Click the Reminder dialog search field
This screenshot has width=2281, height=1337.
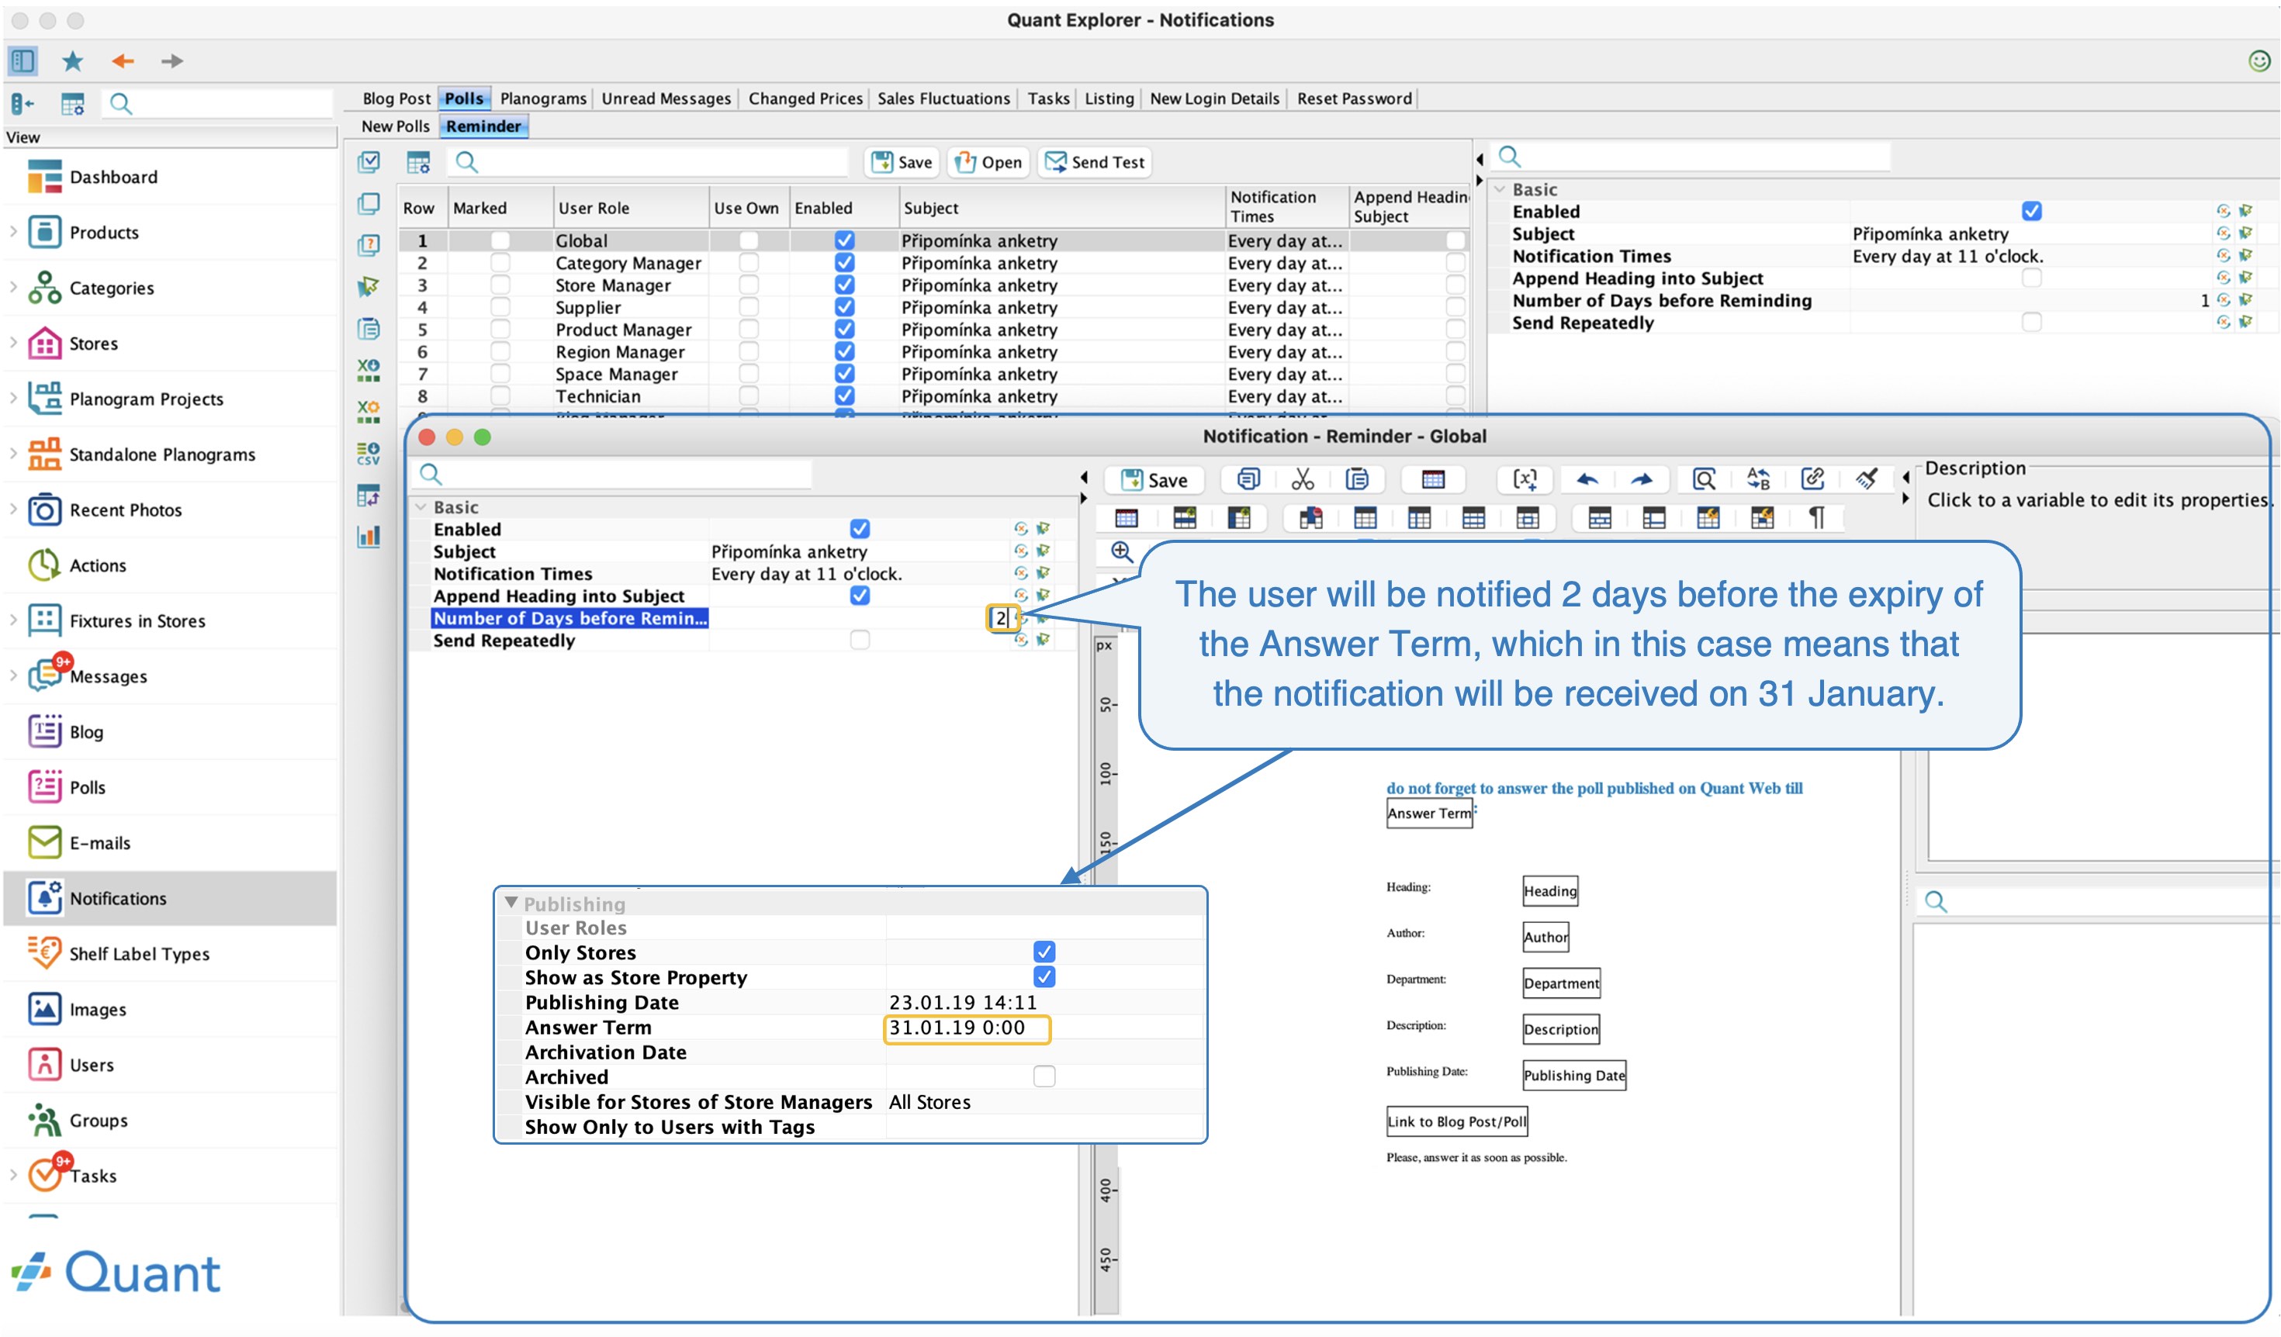click(x=614, y=474)
